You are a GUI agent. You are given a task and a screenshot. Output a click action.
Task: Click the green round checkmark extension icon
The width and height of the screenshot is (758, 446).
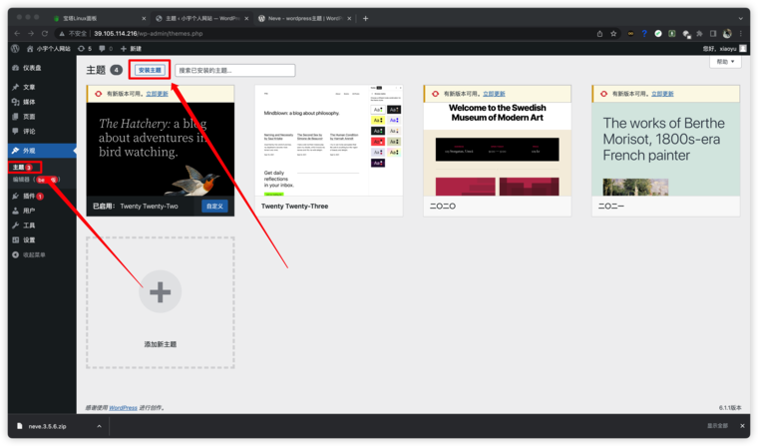click(658, 33)
